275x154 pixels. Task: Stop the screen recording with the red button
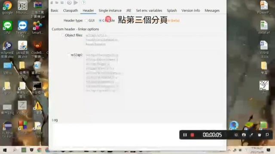point(192,135)
